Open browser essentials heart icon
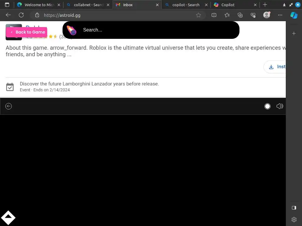Image resolution: width=302 pixels, height=226 pixels. click(x=253, y=15)
